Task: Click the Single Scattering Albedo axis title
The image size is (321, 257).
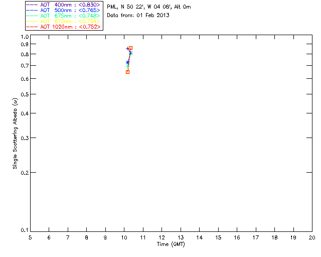Action: [x=16, y=133]
